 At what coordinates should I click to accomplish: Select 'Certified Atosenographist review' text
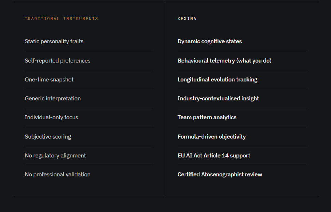point(220,175)
